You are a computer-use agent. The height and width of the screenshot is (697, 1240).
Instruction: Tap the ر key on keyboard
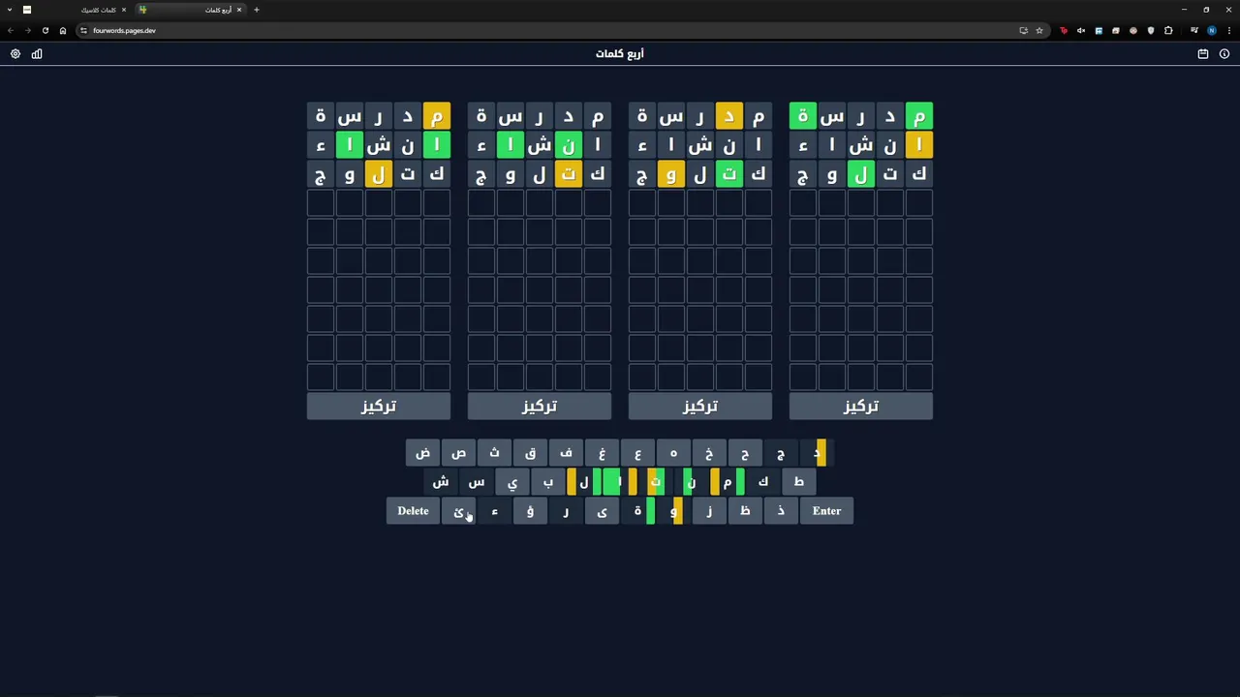(x=567, y=511)
